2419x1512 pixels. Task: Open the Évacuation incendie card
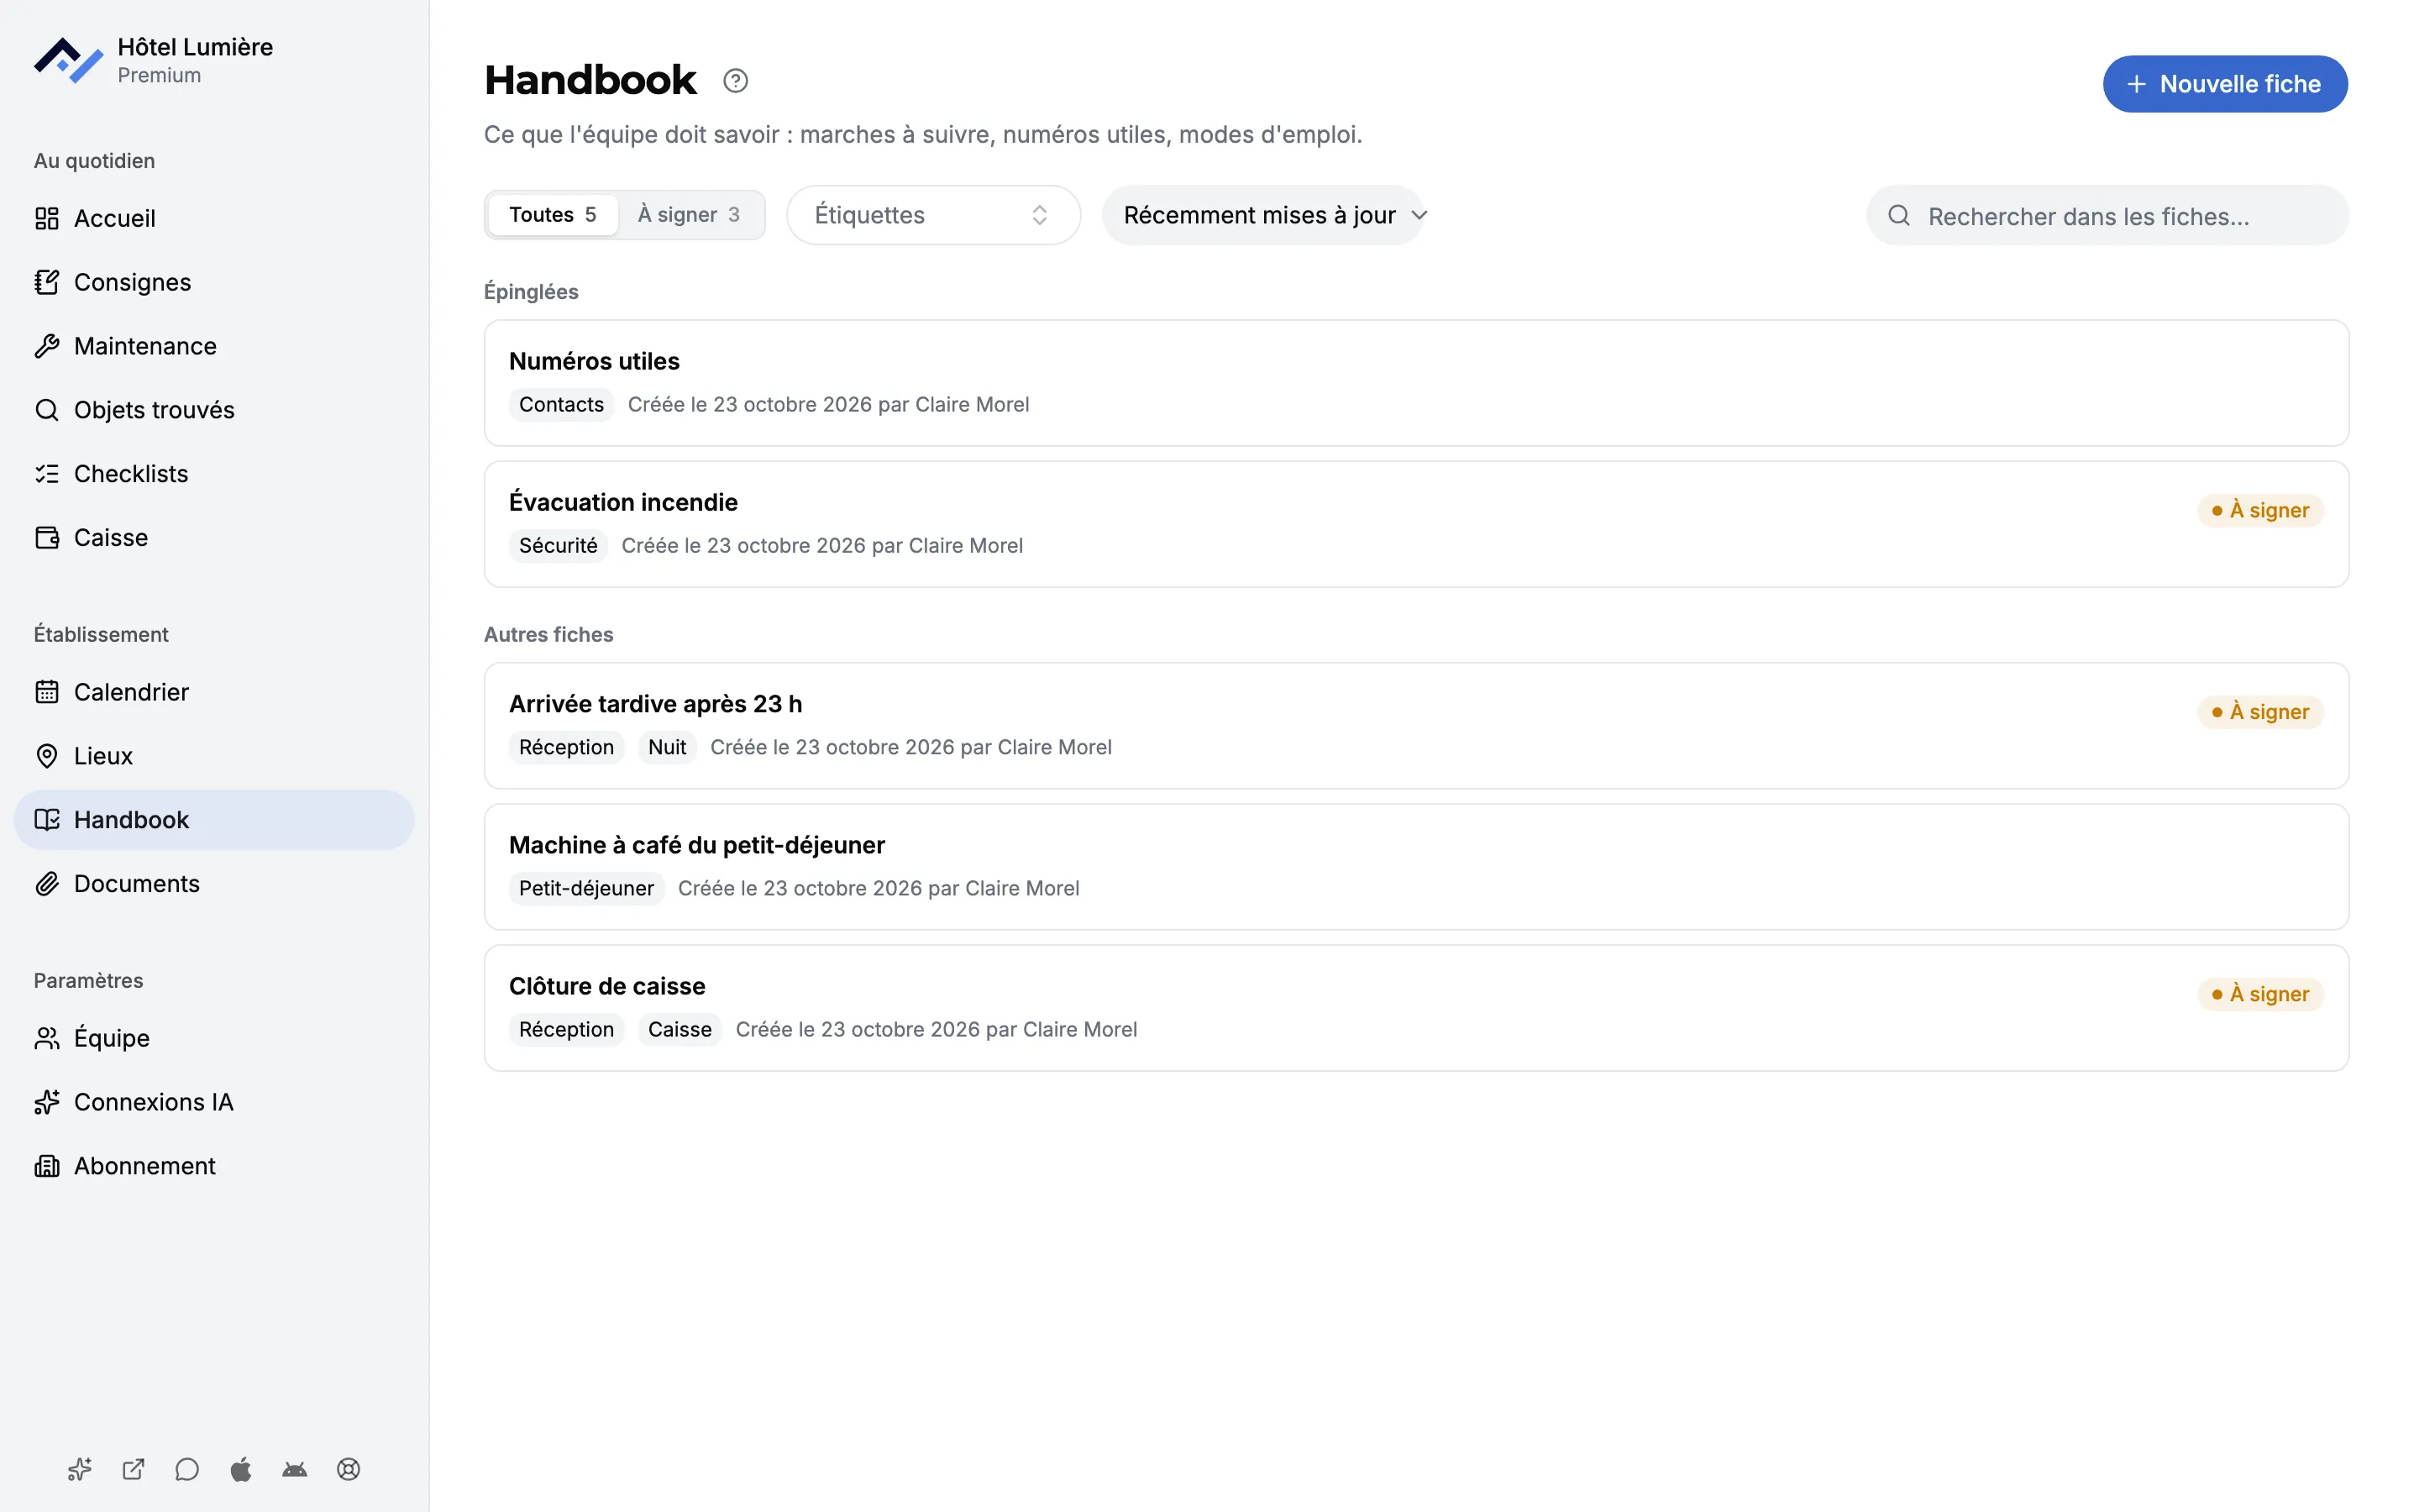[x=1415, y=524]
